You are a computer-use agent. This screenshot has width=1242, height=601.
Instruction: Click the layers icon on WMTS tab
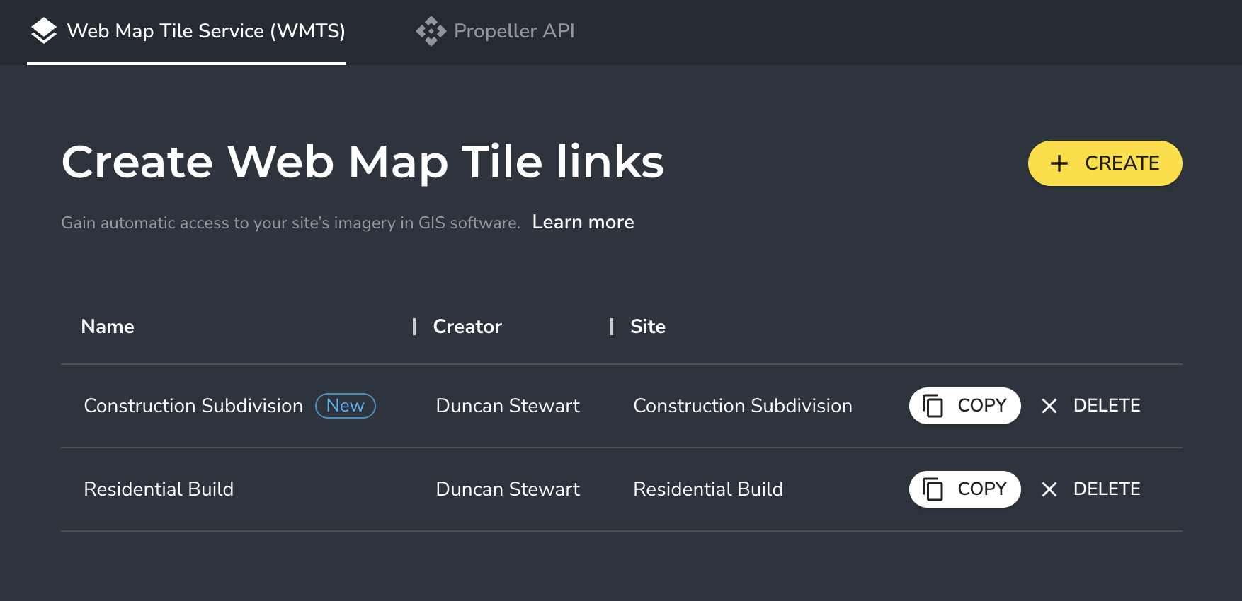click(44, 31)
